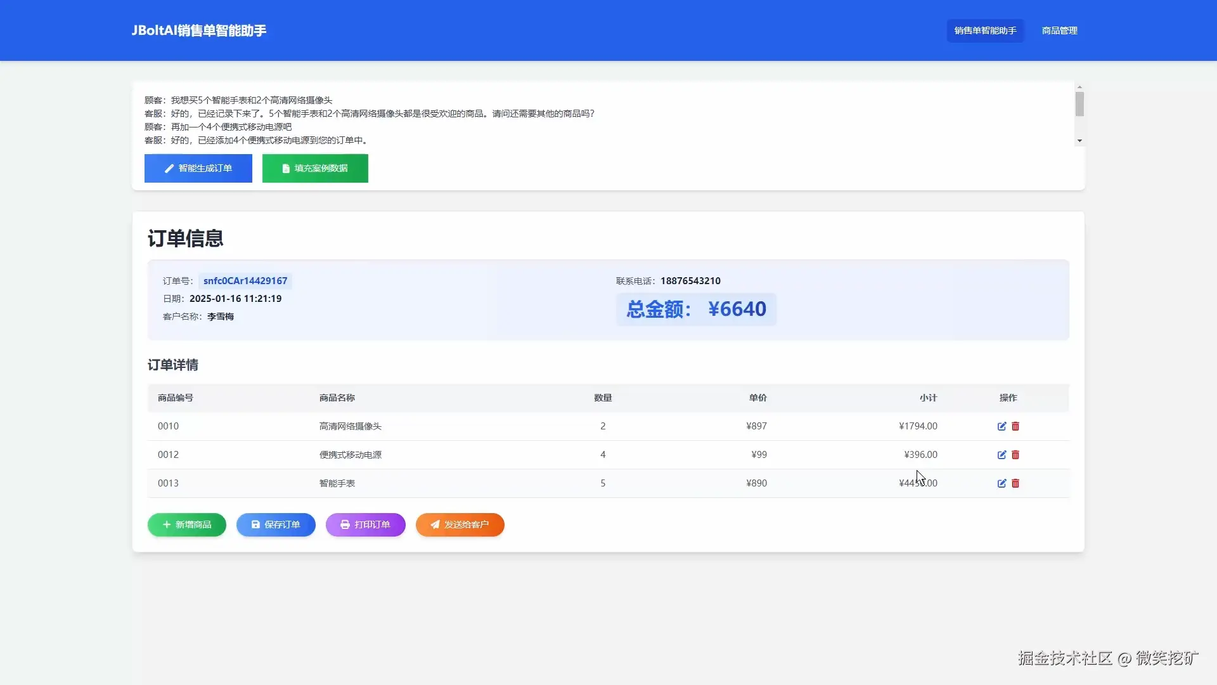Switch to 商品管理 nav tab
1217x685 pixels.
click(x=1059, y=30)
